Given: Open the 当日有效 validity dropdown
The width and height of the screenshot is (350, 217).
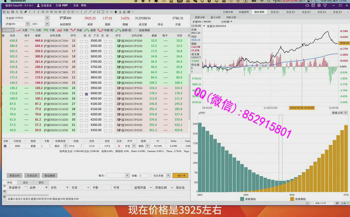Looking at the screenshot, I should (160, 176).
